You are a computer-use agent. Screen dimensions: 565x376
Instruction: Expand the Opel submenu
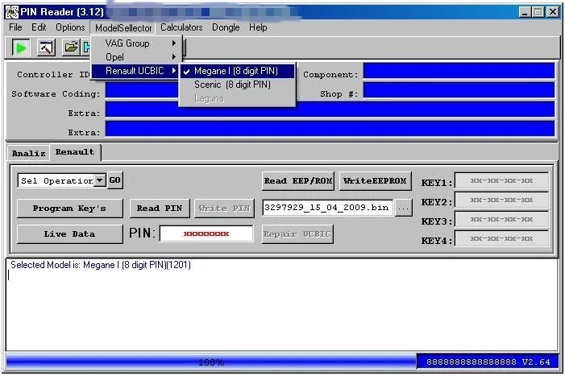(x=136, y=57)
